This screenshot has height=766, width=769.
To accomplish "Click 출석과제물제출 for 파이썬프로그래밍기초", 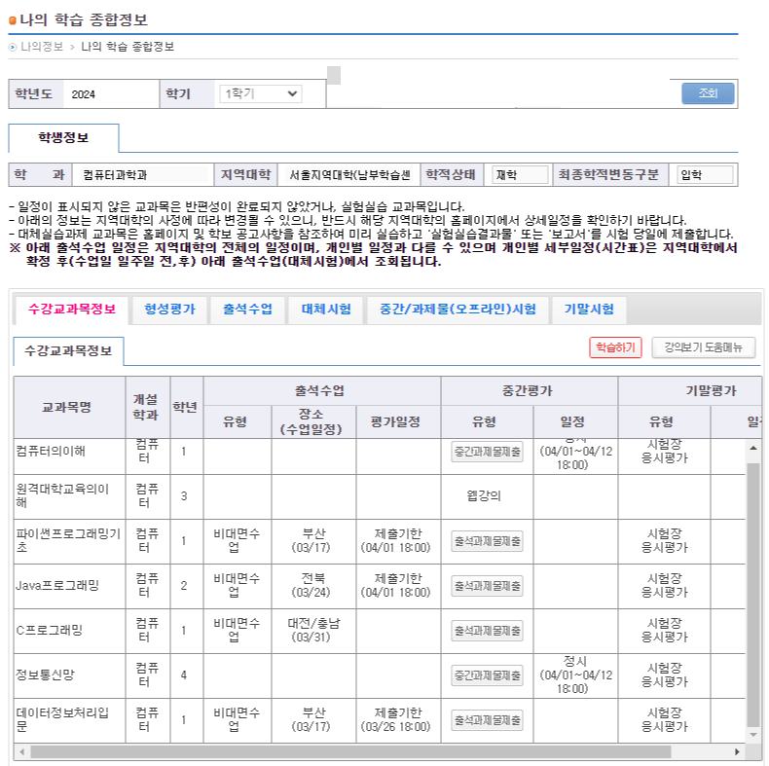I will click(487, 541).
